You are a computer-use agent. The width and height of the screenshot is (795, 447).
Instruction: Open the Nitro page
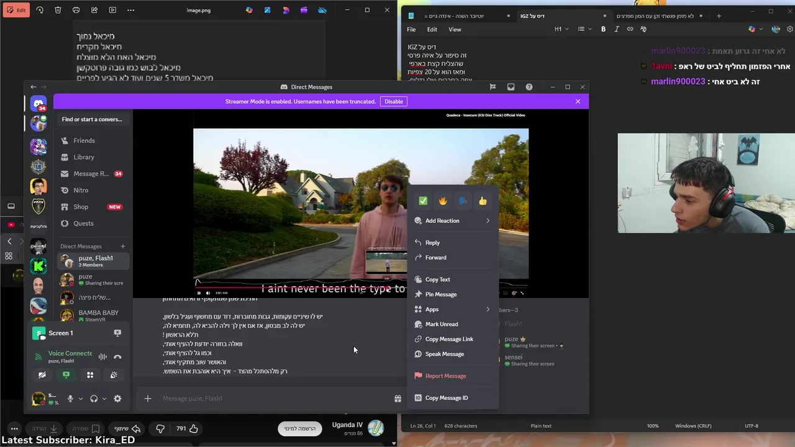tap(92, 190)
